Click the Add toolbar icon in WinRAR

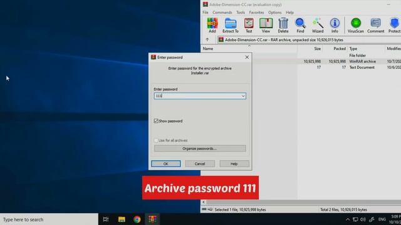212,25
